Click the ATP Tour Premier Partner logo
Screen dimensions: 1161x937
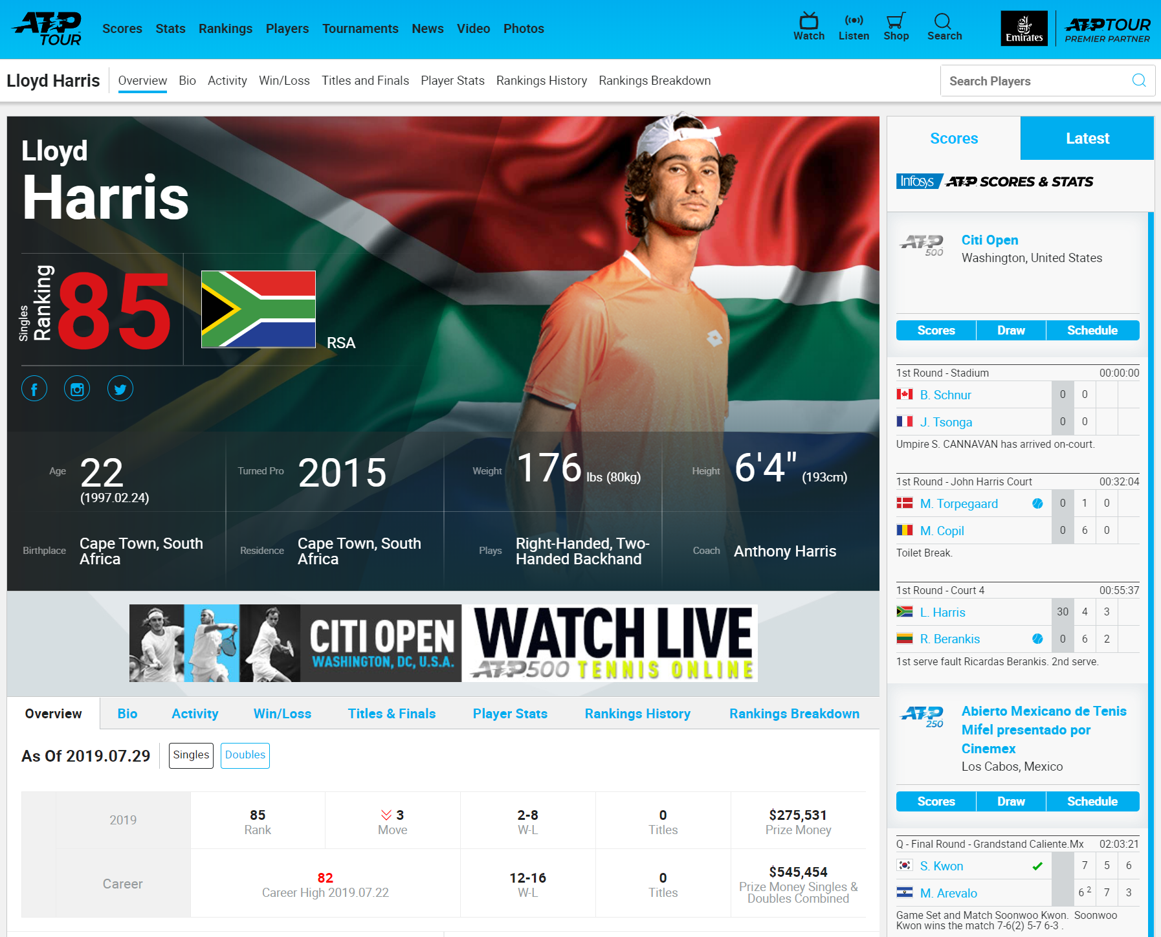point(1107,30)
